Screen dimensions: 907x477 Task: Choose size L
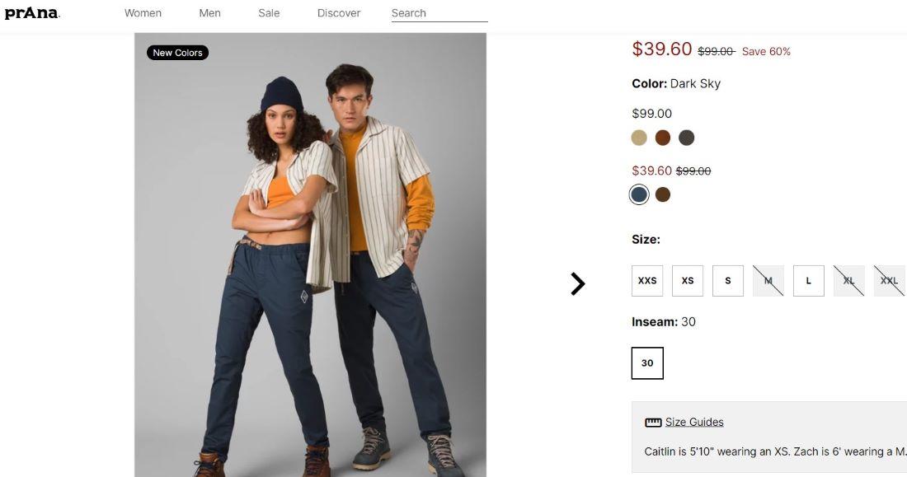pyautogui.click(x=809, y=281)
